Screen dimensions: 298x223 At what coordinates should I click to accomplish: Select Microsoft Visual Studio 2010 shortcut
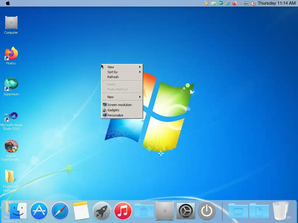[11, 121]
